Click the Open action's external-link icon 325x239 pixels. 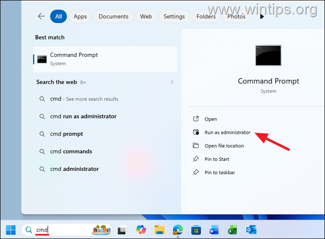point(196,119)
